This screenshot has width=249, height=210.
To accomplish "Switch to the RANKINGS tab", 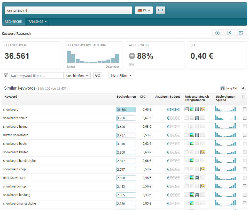I will (37, 22).
